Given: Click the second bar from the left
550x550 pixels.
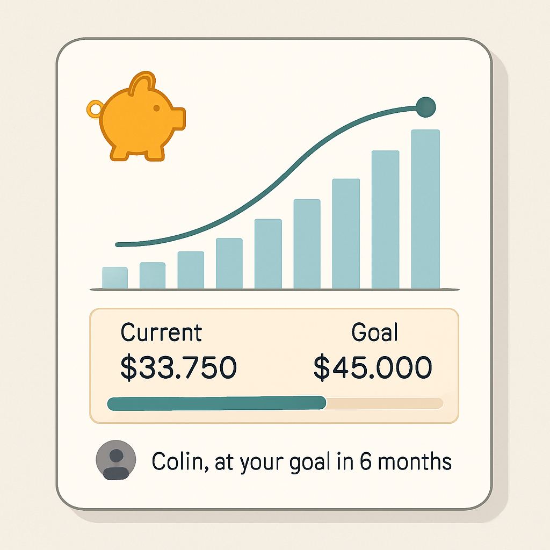Looking at the screenshot, I should point(153,275).
